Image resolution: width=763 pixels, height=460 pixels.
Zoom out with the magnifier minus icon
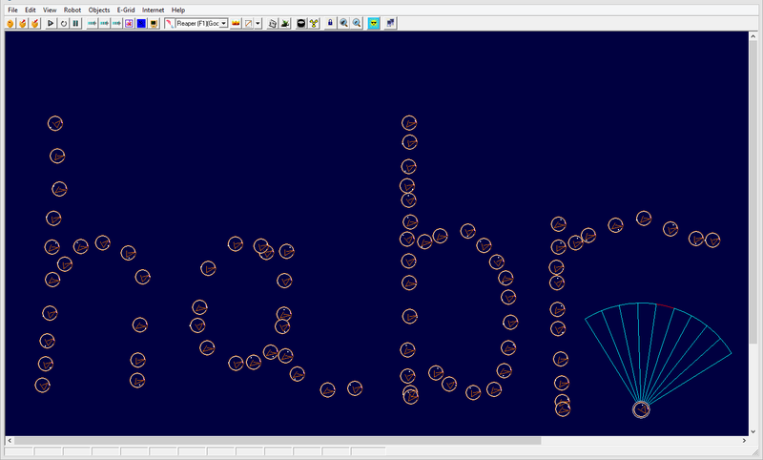pos(357,23)
